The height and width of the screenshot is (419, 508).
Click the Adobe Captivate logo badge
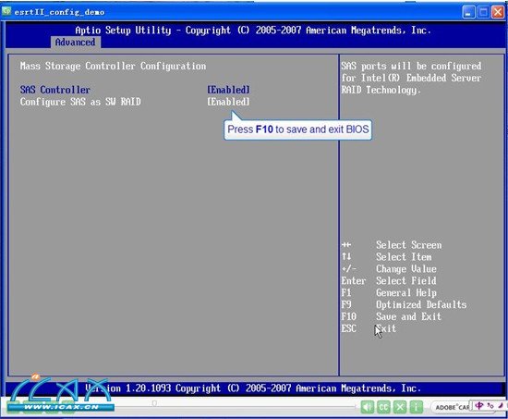(x=451, y=407)
